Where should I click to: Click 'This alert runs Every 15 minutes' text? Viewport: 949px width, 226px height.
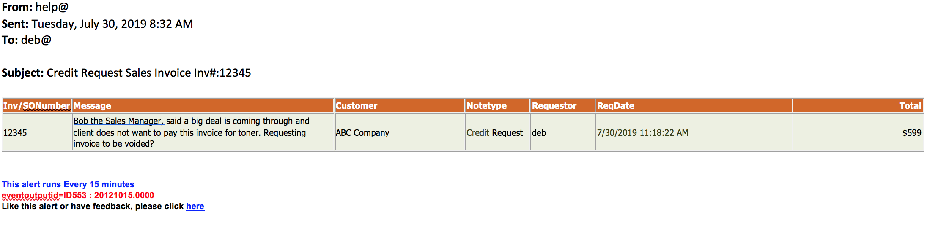tap(68, 184)
